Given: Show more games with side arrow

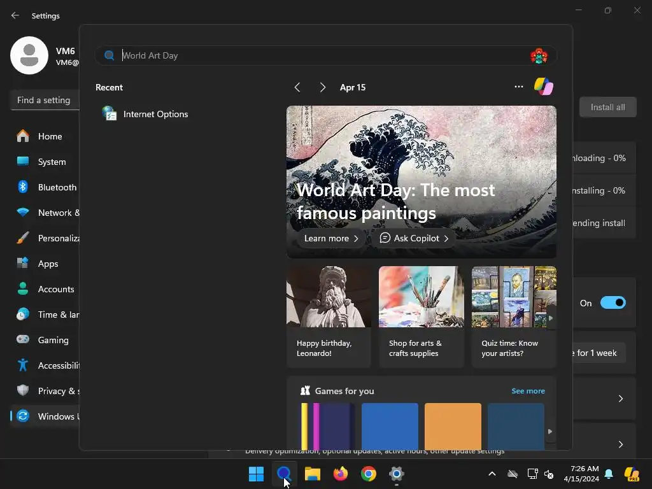Looking at the screenshot, I should pos(550,432).
